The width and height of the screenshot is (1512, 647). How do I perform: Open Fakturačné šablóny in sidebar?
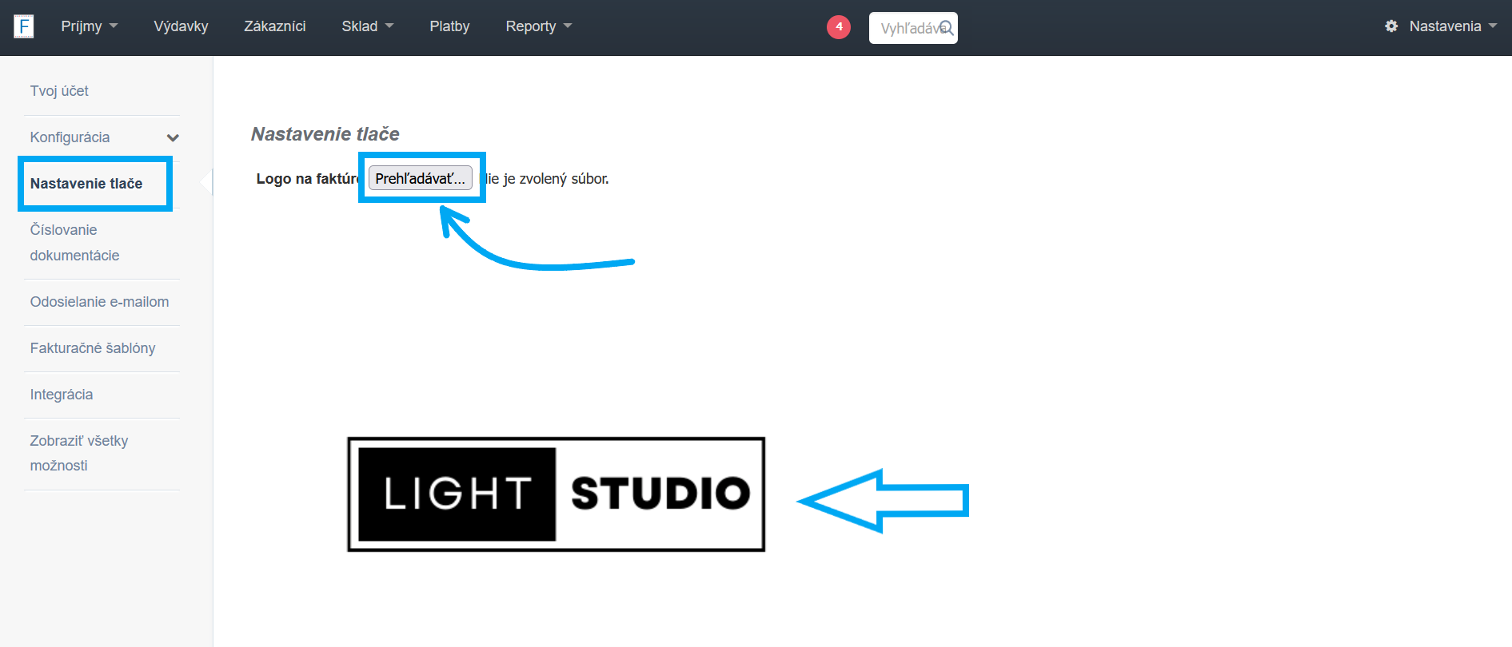[93, 348]
